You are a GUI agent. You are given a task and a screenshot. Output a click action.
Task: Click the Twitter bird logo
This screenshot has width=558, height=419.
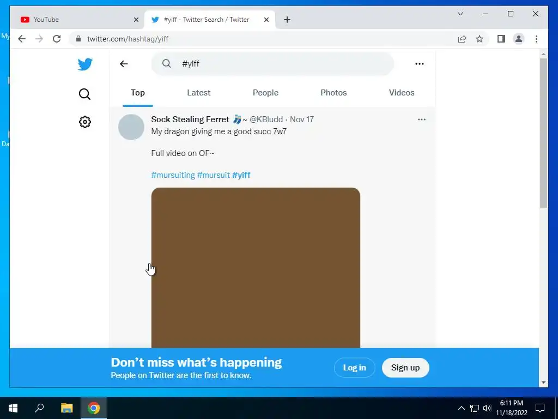click(85, 64)
